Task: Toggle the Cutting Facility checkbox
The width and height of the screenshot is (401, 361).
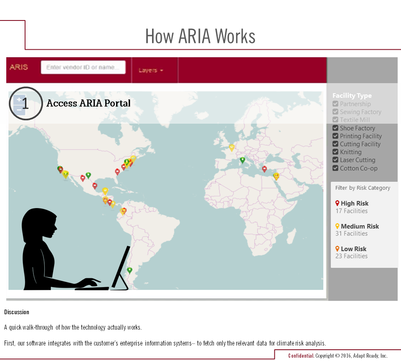Action: (335, 144)
